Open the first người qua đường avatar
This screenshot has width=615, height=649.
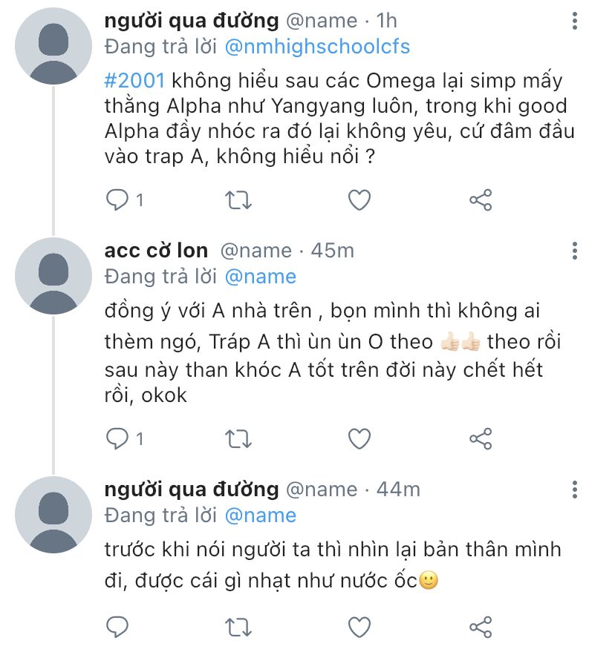click(x=53, y=45)
